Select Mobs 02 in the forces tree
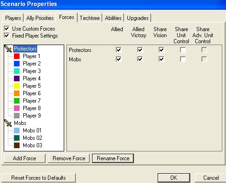 pos(33,138)
